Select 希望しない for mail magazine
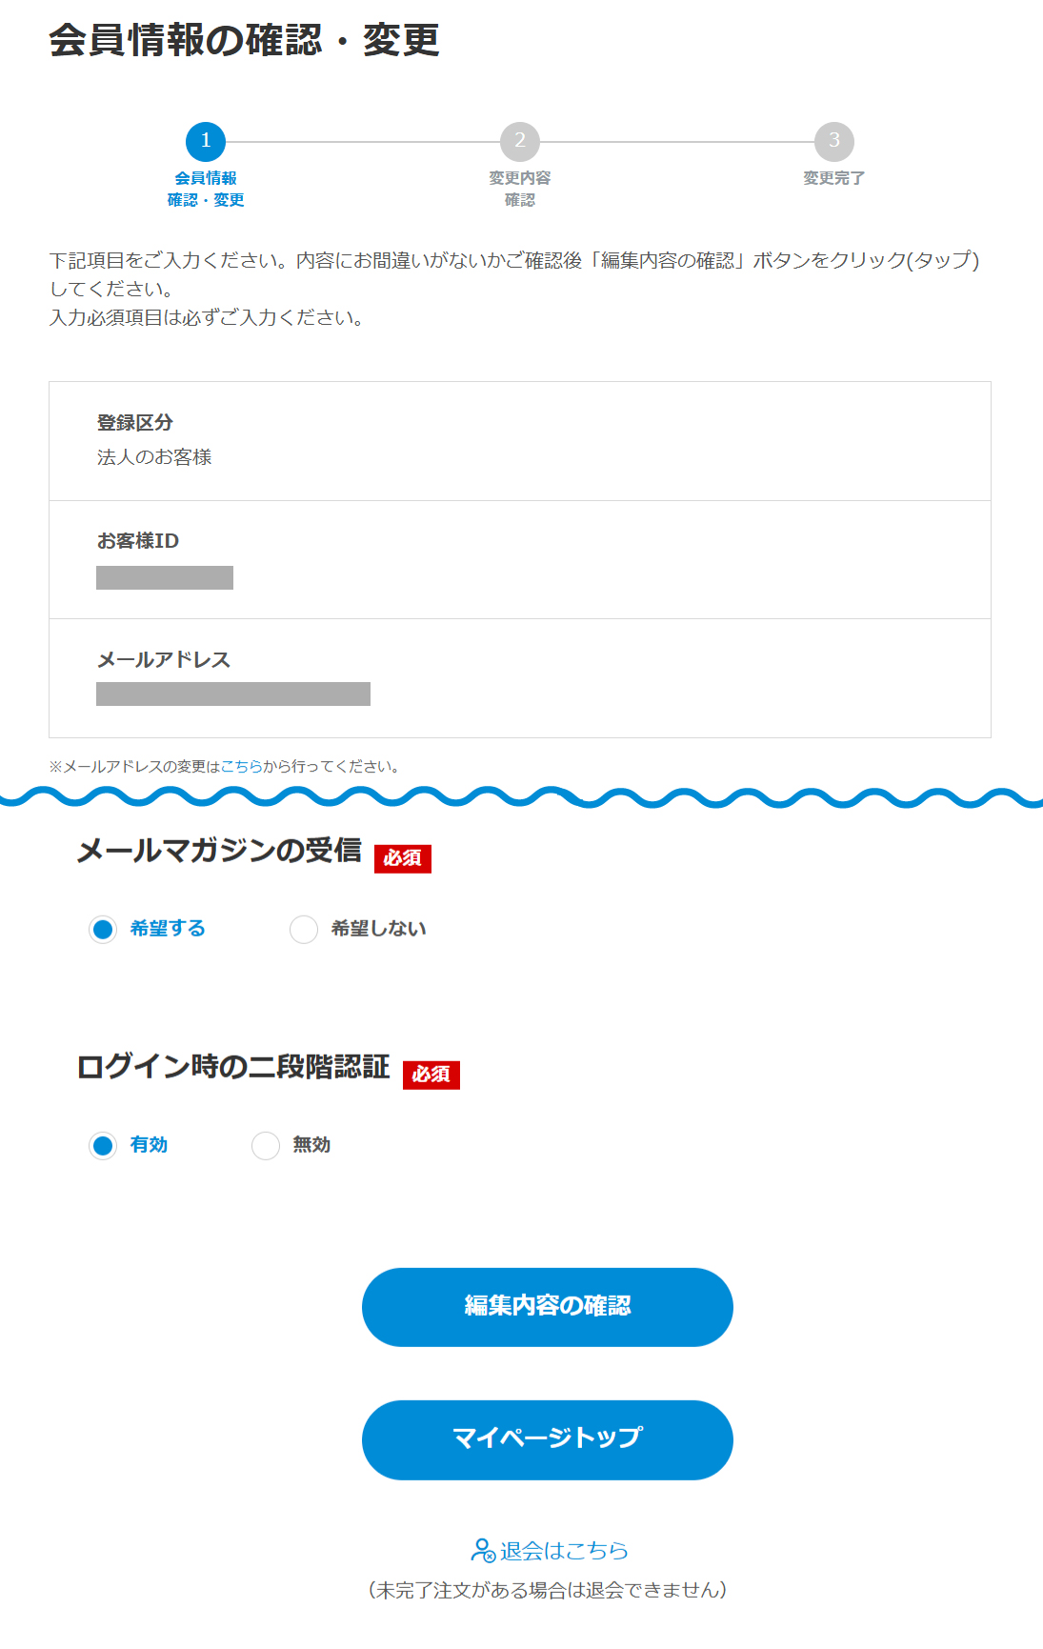 coord(304,929)
